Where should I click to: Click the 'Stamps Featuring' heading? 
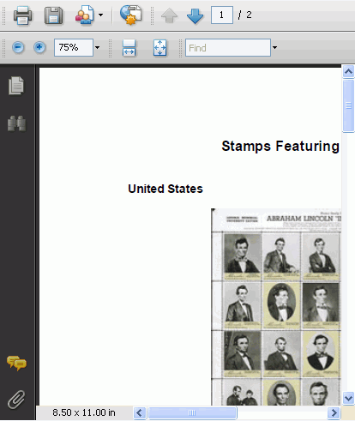280,147
